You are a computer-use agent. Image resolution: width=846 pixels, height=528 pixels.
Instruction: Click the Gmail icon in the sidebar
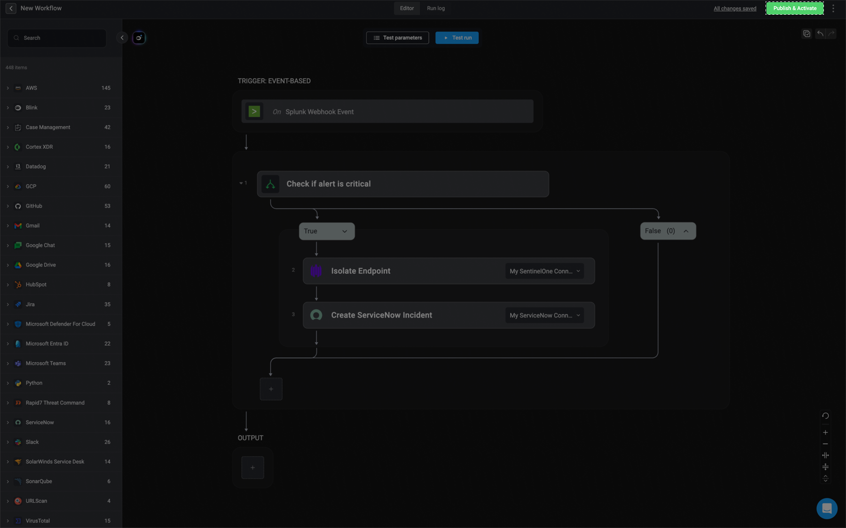(x=18, y=226)
